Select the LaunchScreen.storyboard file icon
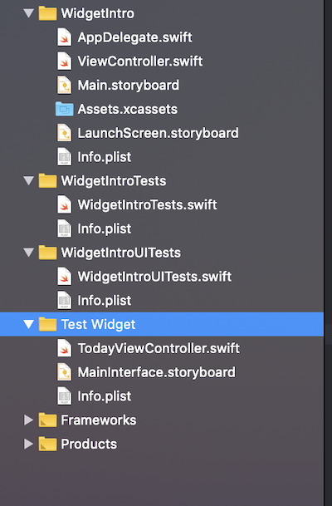 click(x=65, y=133)
